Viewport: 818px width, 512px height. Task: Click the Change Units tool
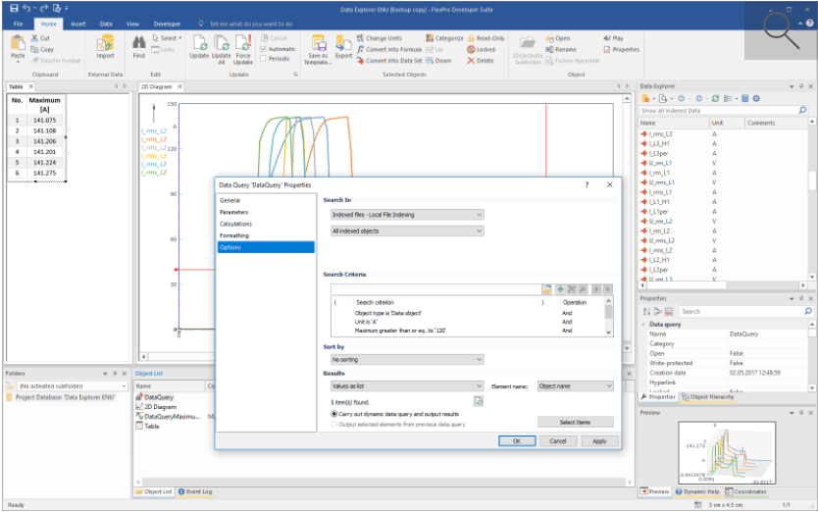click(x=380, y=38)
